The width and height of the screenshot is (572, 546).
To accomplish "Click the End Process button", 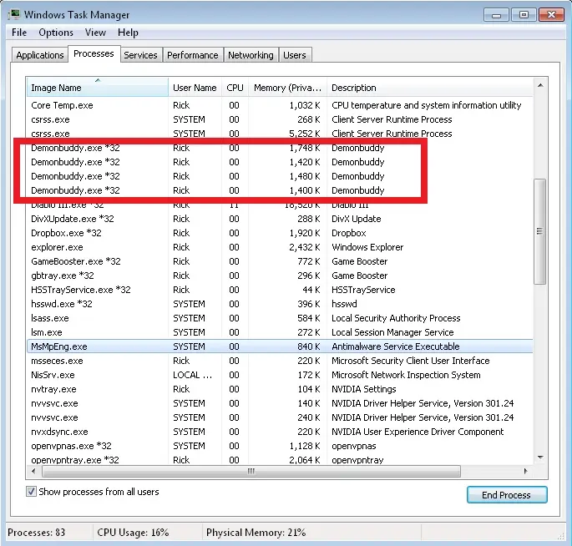I will [507, 494].
